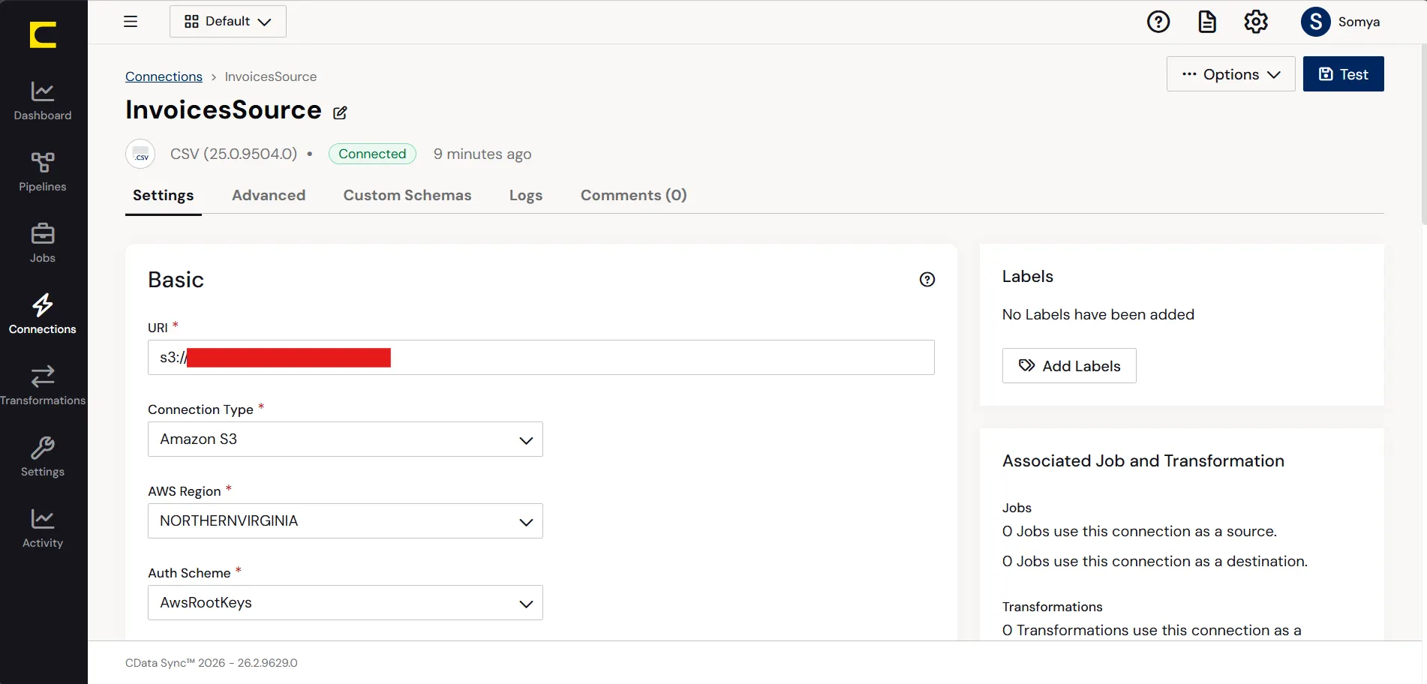The width and height of the screenshot is (1427, 684).
Task: Show help for the Basic section
Action: (927, 280)
